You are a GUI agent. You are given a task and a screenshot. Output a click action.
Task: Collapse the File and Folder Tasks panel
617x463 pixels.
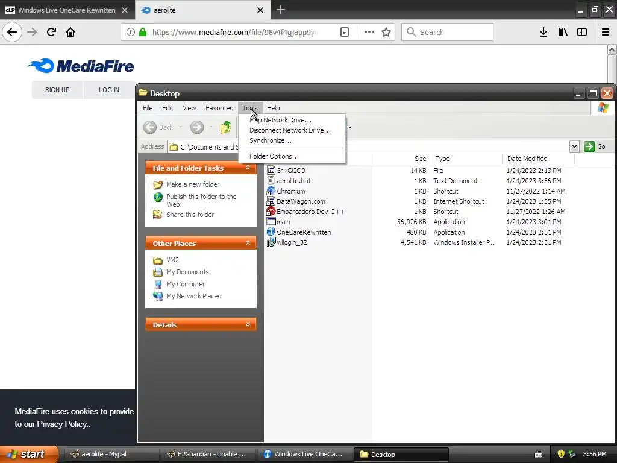(x=248, y=168)
